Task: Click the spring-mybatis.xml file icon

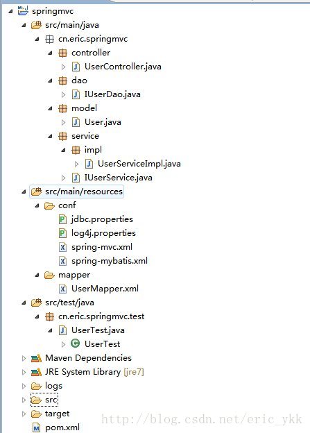Action: [62, 261]
